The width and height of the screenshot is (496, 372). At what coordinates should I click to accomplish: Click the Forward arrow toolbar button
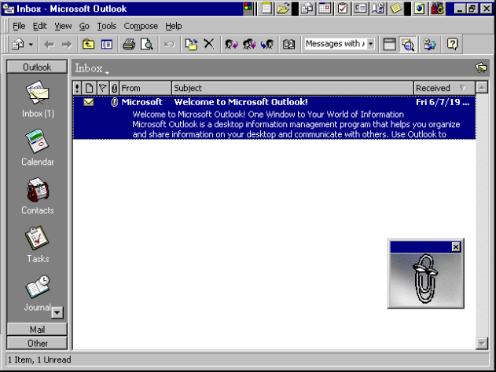coord(67,44)
